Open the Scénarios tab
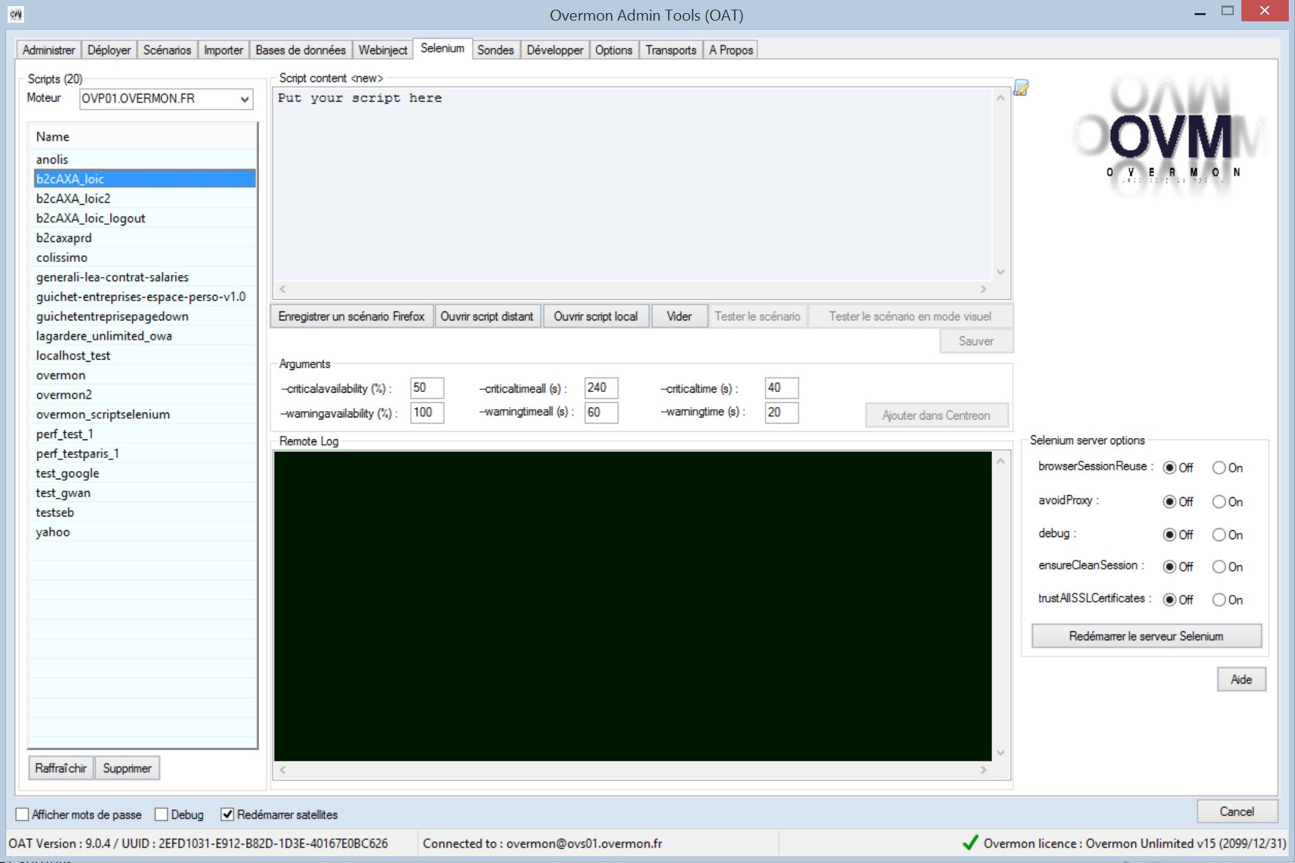 click(x=167, y=50)
